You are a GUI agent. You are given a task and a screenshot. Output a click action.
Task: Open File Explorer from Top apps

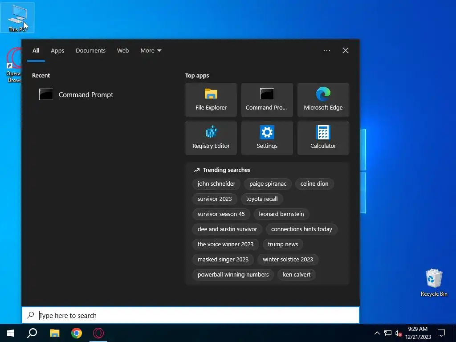(211, 100)
